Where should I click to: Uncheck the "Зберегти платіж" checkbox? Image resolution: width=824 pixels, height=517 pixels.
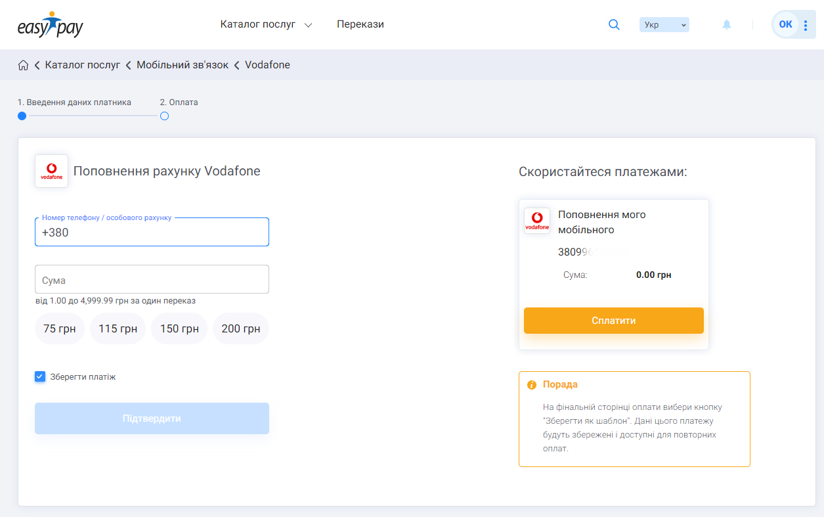coord(39,376)
